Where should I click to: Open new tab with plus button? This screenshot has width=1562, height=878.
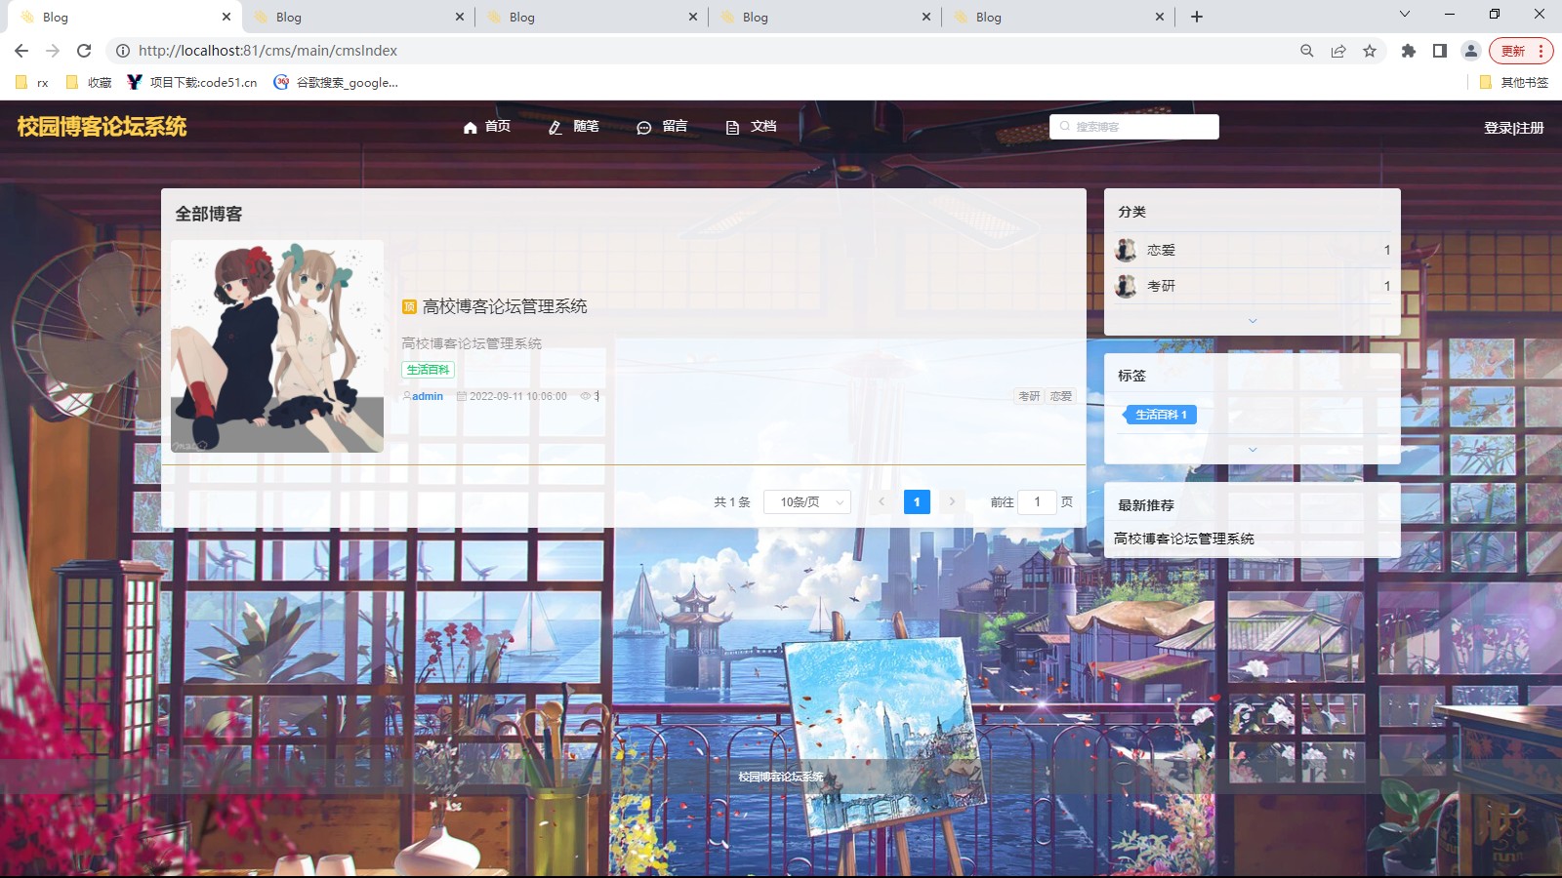coord(1197,17)
